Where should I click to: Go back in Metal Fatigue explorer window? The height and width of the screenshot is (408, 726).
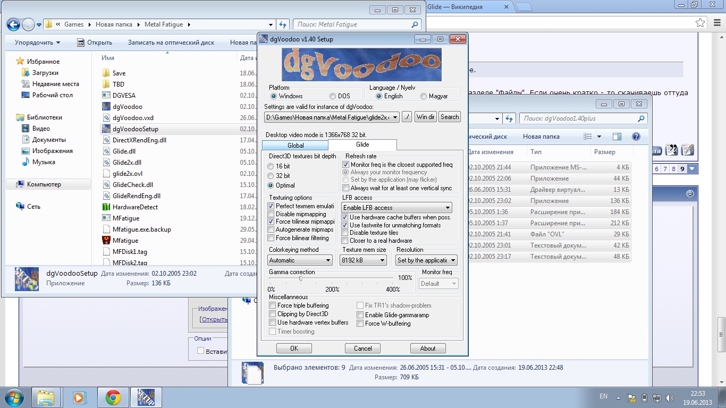[13, 24]
